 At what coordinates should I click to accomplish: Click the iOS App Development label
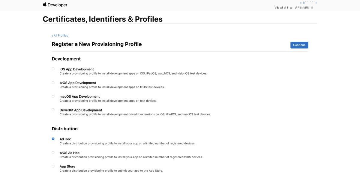pos(76,69)
